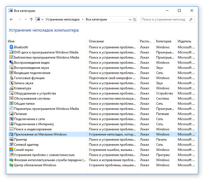Viewport: 205px width, 180px height.
Task: Open Приложения из Магазина Windows name
Action: pyautogui.click(x=40, y=134)
